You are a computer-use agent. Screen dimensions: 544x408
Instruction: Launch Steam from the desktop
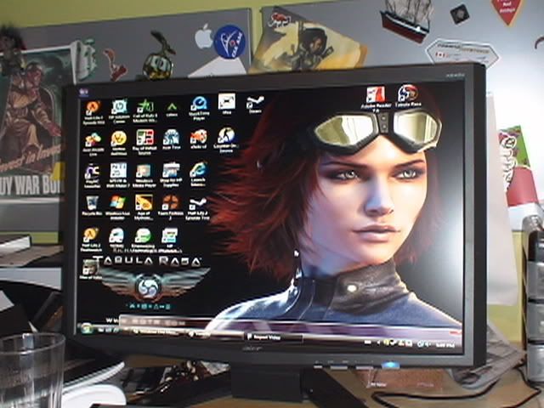point(255,105)
